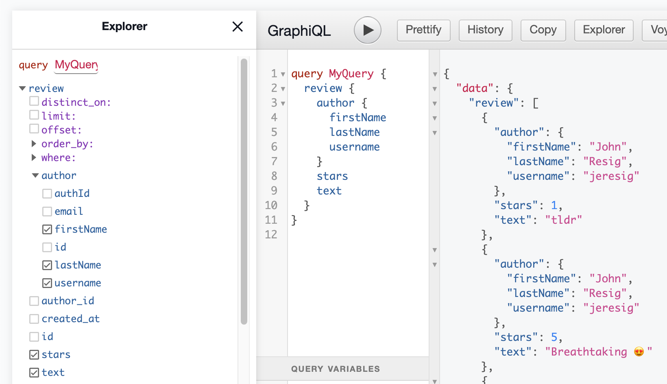
Task: Click line number 12 in the gutter
Action: click(x=271, y=235)
